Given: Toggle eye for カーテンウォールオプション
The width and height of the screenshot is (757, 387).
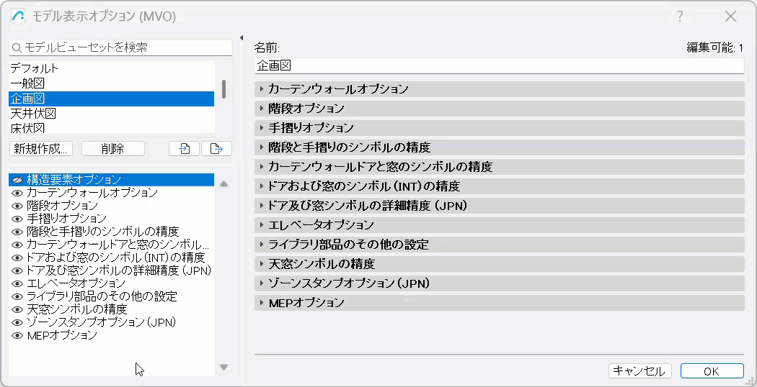Looking at the screenshot, I should tap(17, 193).
